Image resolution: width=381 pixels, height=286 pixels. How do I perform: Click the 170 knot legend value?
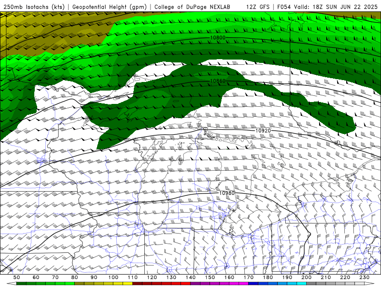(248, 277)
